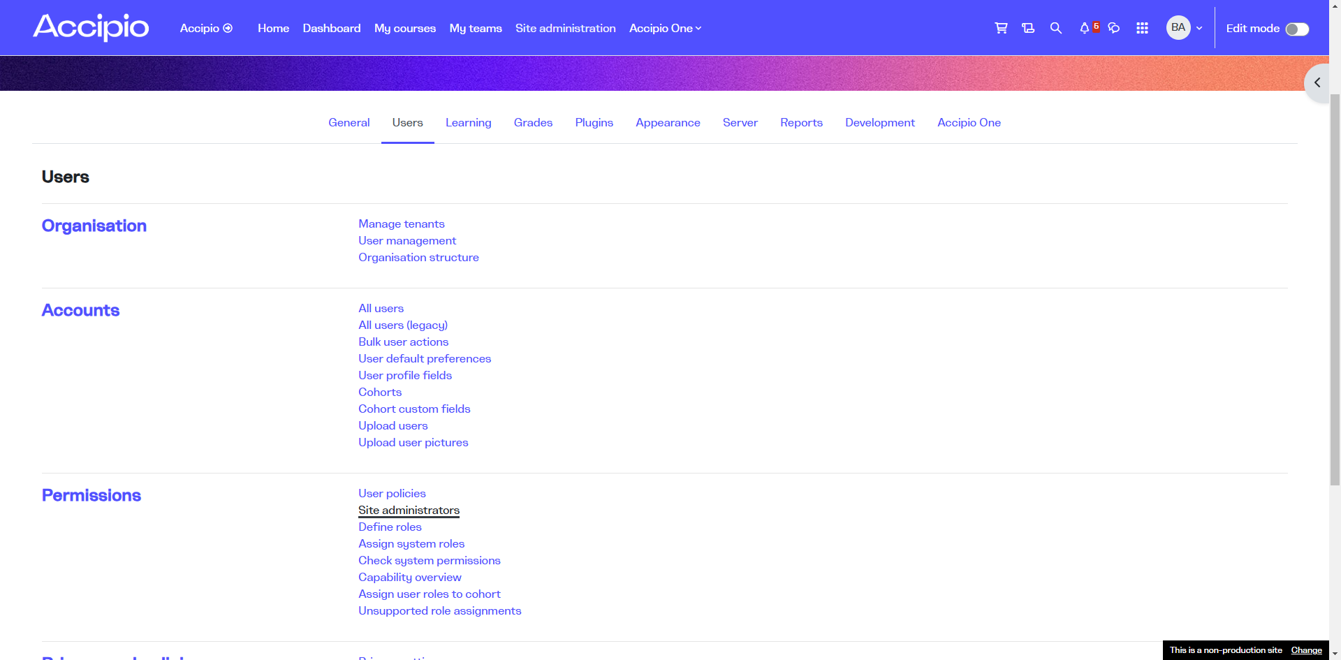The height and width of the screenshot is (660, 1341).
Task: Open Dashboard in the header
Action: pyautogui.click(x=332, y=28)
